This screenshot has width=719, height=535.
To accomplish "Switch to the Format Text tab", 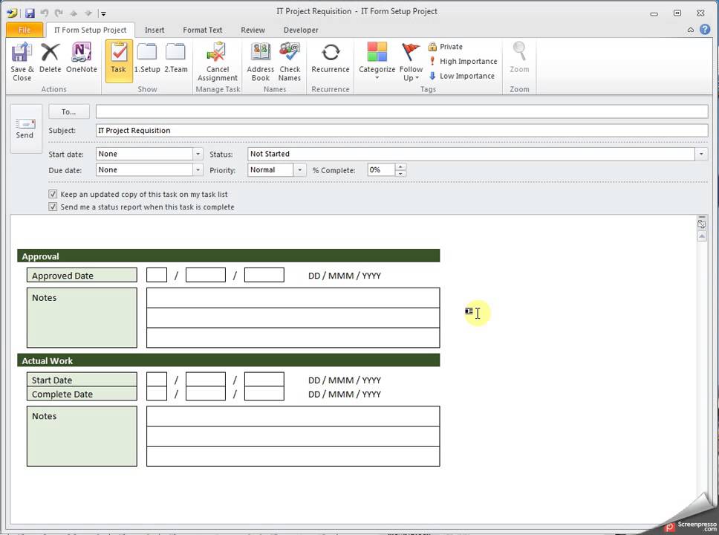I will (x=202, y=30).
